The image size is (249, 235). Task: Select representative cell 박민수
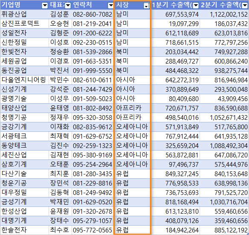pos(60,80)
